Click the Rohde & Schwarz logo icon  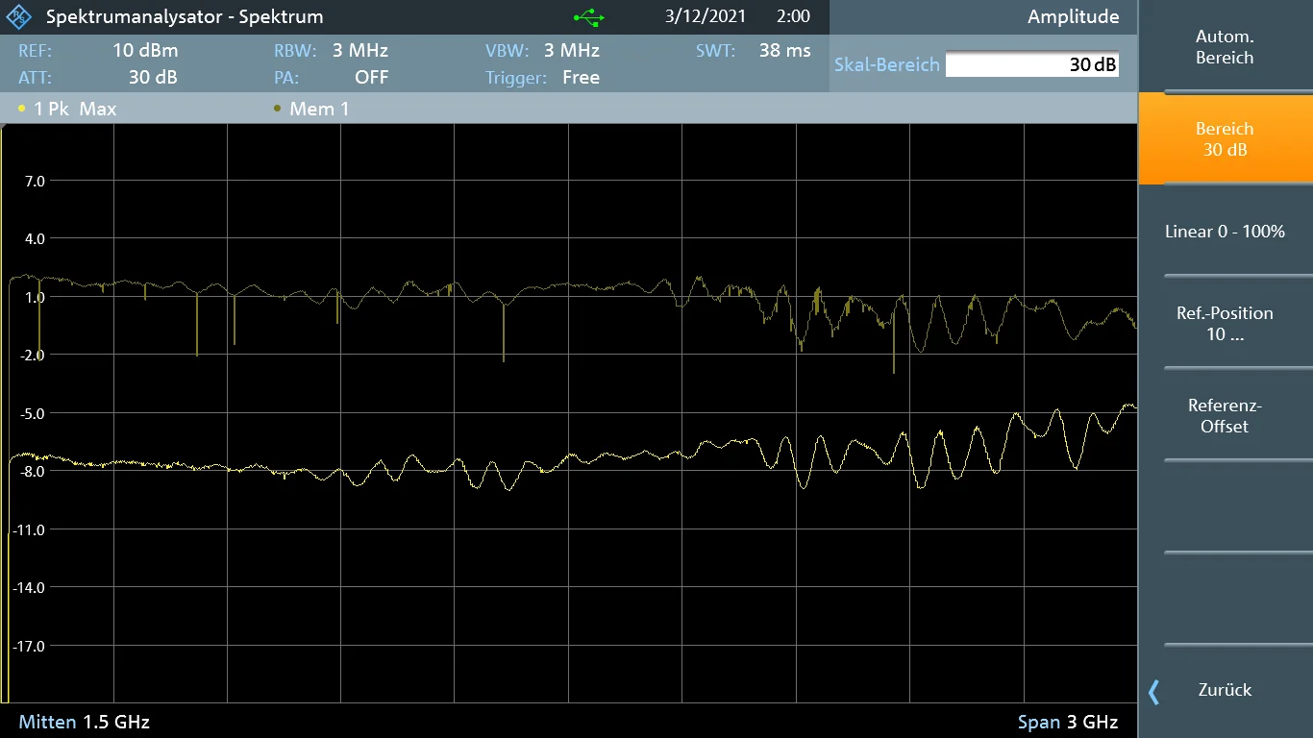pos(20,16)
